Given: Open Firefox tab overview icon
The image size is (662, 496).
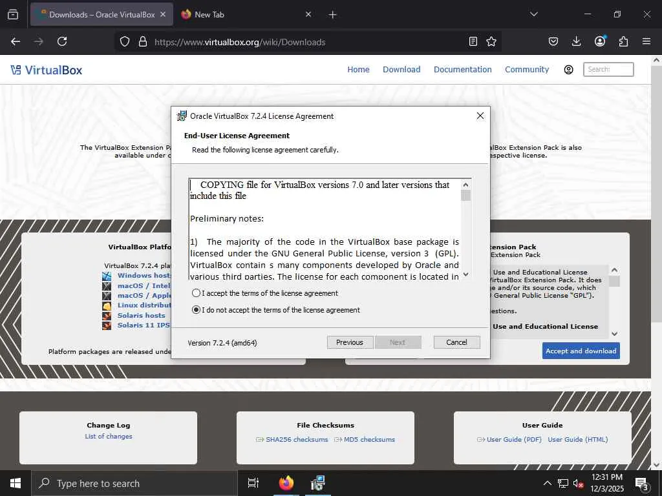Looking at the screenshot, I should 13,15.
